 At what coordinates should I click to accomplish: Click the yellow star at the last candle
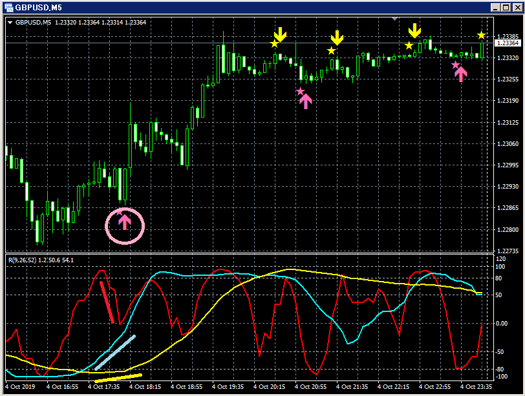[x=481, y=35]
